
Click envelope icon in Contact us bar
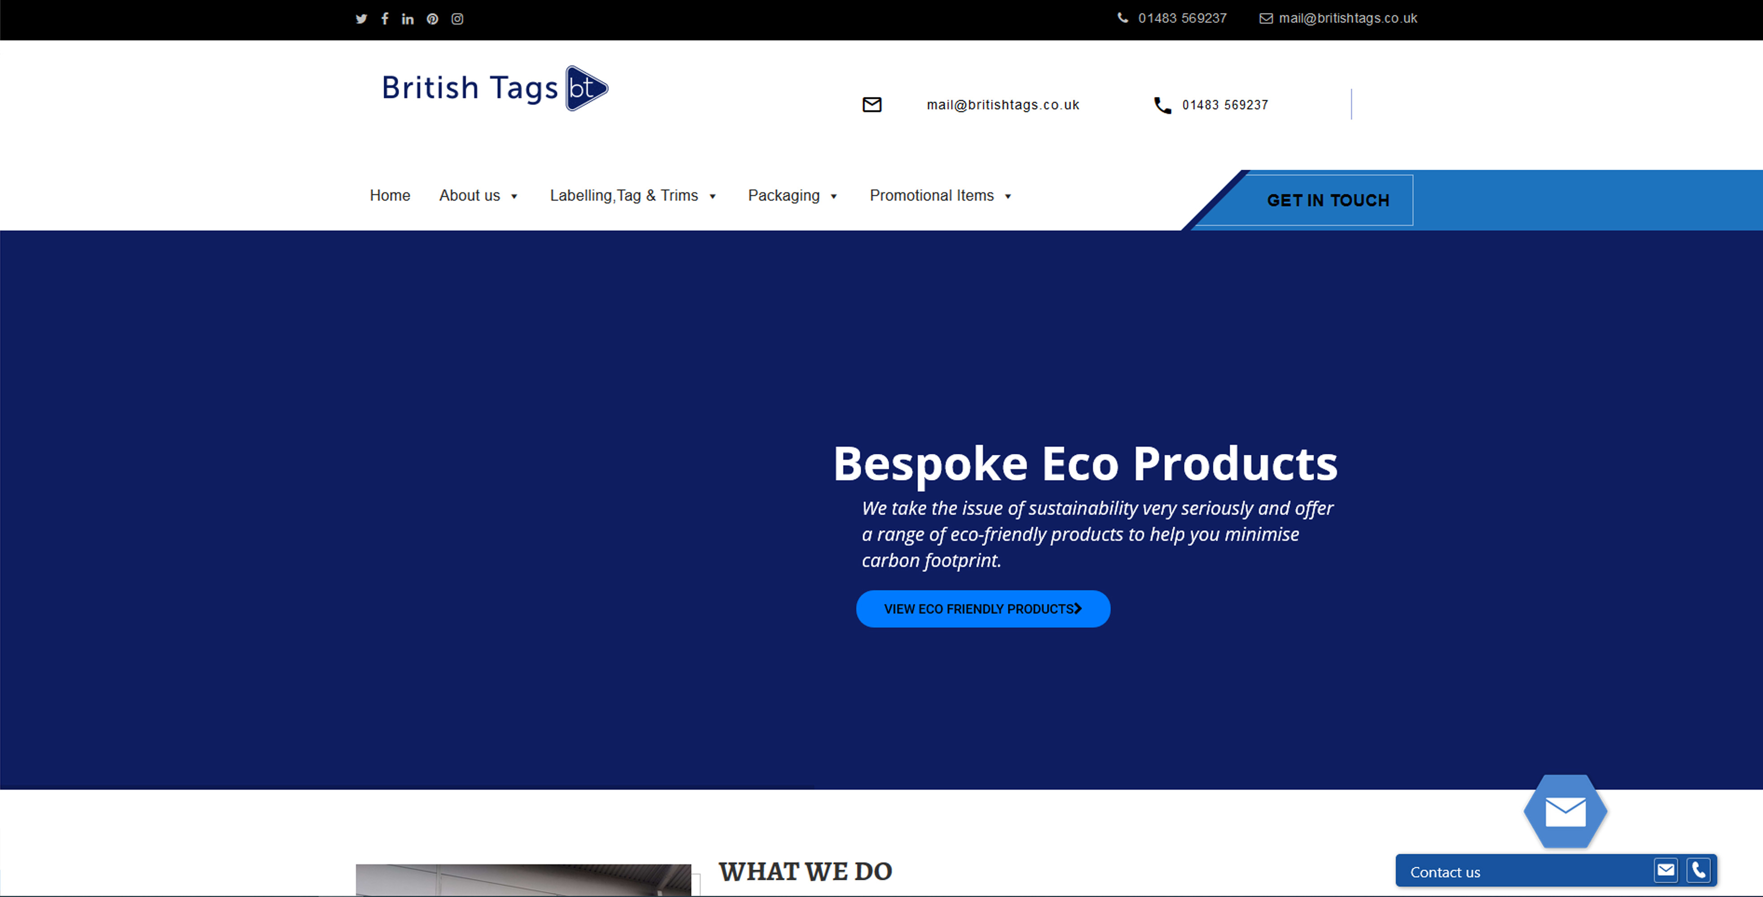click(x=1666, y=871)
